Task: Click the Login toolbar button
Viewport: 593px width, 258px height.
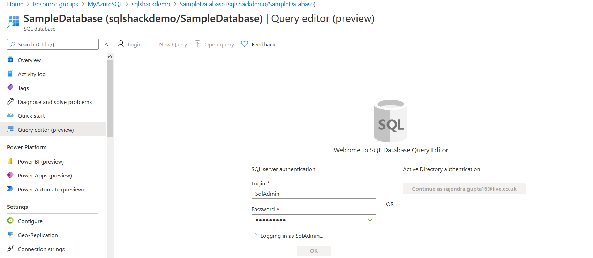Action: point(130,44)
